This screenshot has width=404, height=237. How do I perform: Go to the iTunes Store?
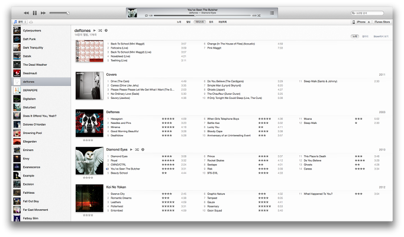click(382, 22)
